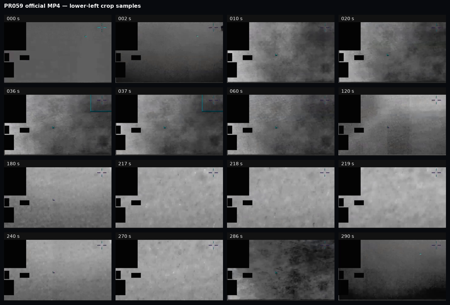Open the 120 s sample frame
Viewport: 450px width, 305px height.
392,125
